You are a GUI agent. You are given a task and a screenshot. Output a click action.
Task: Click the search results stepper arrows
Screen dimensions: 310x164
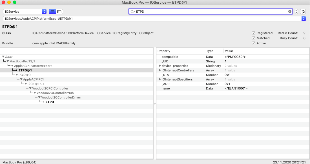pos(296,12)
